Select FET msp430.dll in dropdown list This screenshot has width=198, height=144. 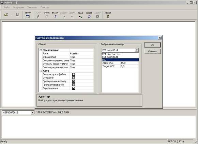(120, 57)
